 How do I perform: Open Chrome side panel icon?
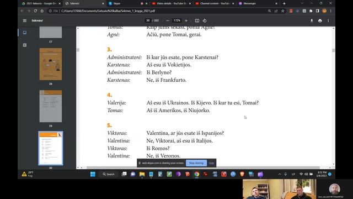pos(318,11)
